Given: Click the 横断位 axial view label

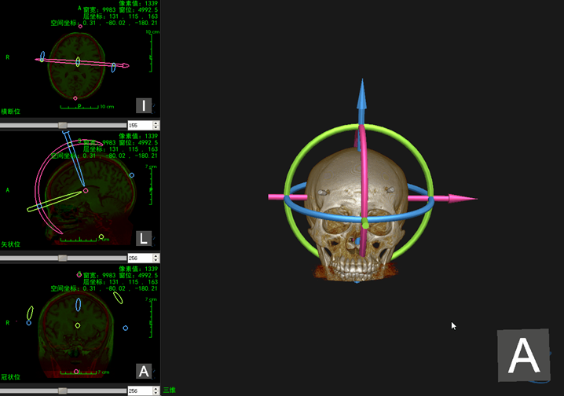Looking at the screenshot, I should tap(10, 112).
